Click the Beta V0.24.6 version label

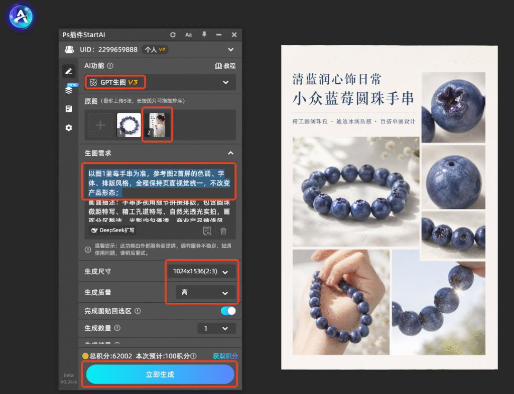68,378
